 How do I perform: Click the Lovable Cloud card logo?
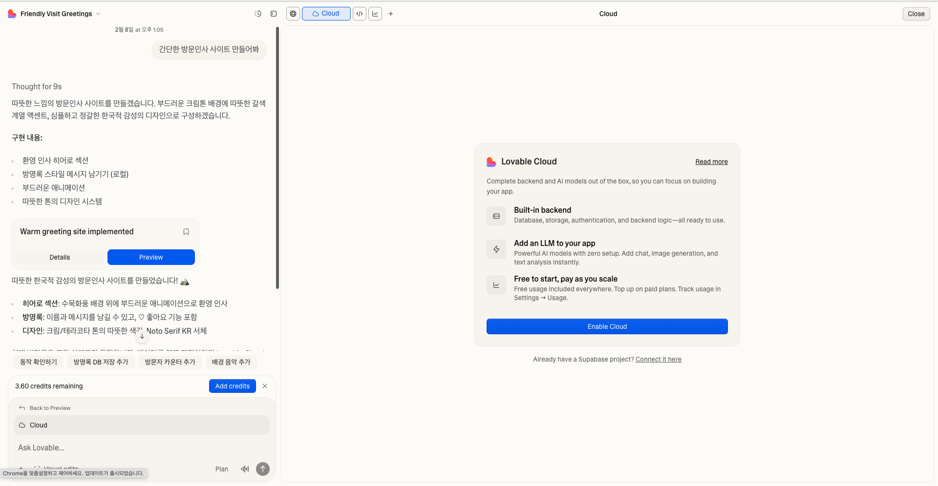[491, 162]
